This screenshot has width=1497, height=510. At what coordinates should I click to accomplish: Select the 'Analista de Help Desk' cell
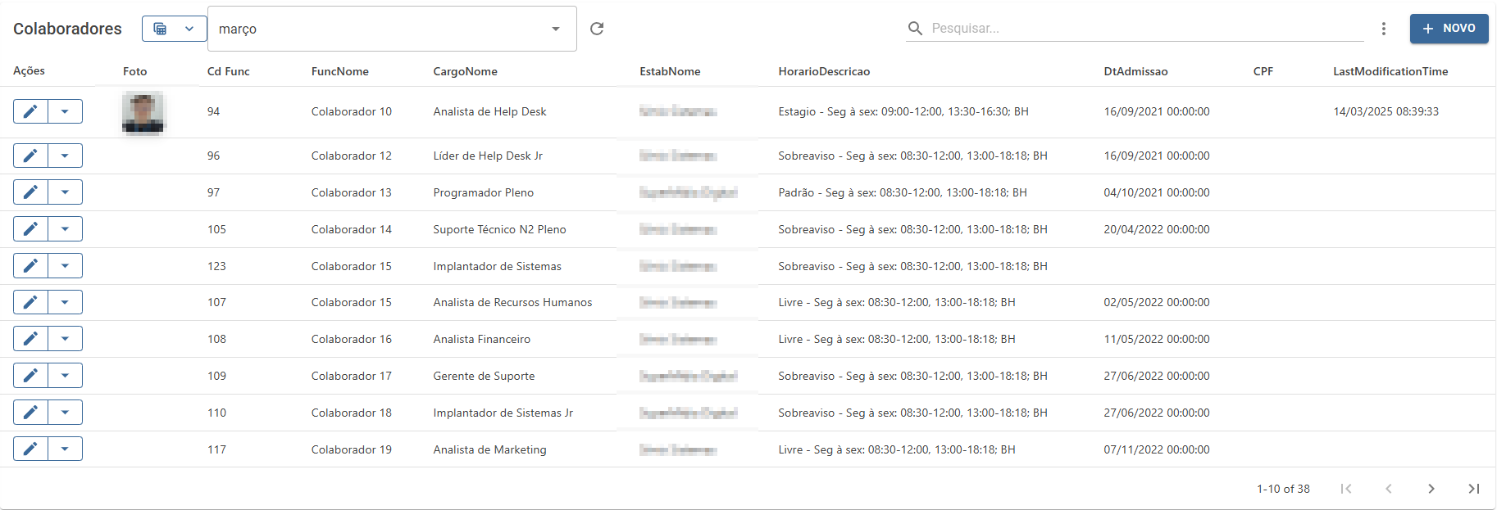click(489, 111)
